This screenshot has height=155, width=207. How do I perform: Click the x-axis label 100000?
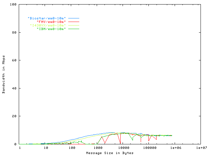(x=150, y=148)
